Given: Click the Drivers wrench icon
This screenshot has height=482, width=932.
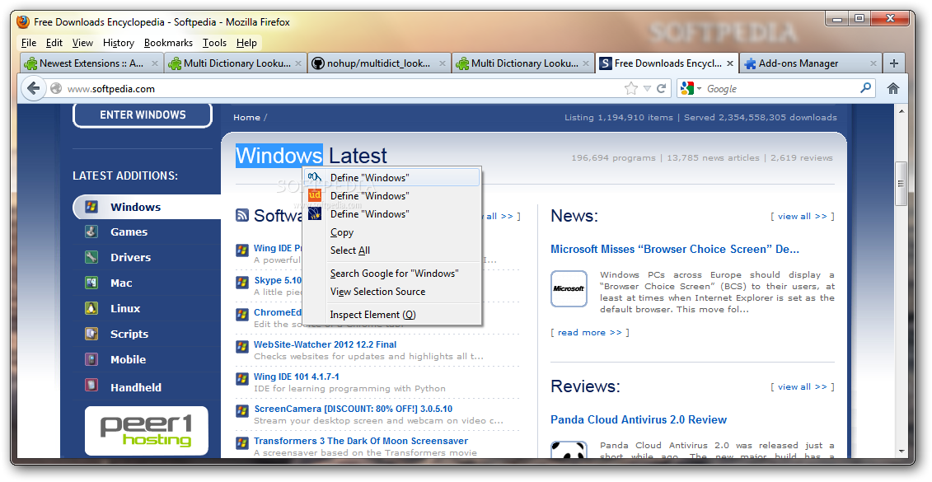Looking at the screenshot, I should (x=91, y=257).
